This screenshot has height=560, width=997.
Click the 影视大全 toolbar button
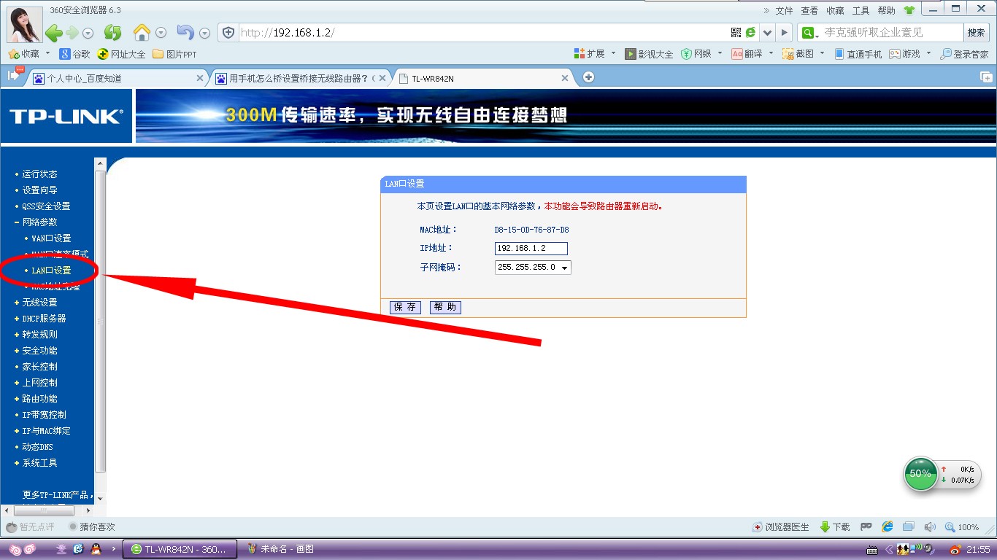[x=649, y=54]
